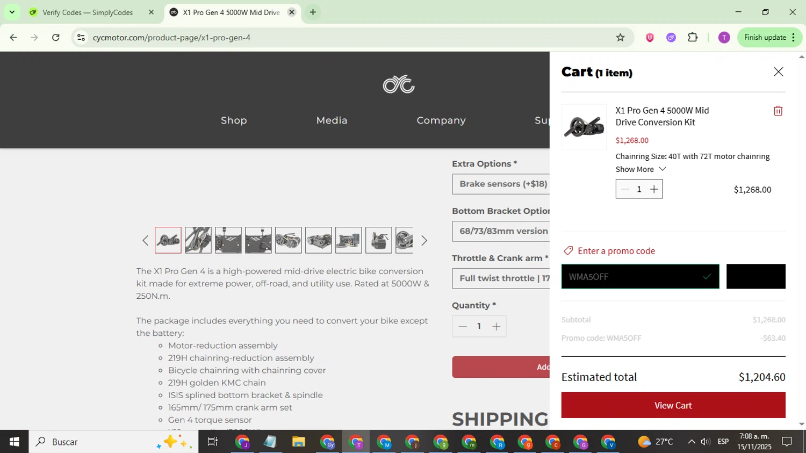Image resolution: width=806 pixels, height=453 pixels.
Task: Bookmark this page with star
Action: pos(620,38)
